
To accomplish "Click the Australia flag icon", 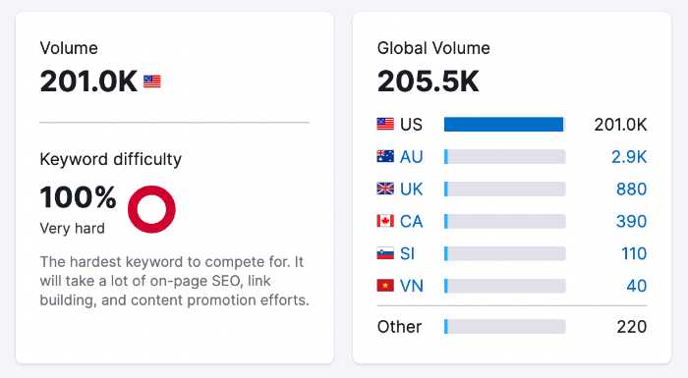I will pos(385,156).
